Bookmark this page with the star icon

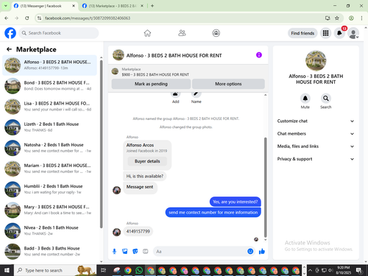337,18
